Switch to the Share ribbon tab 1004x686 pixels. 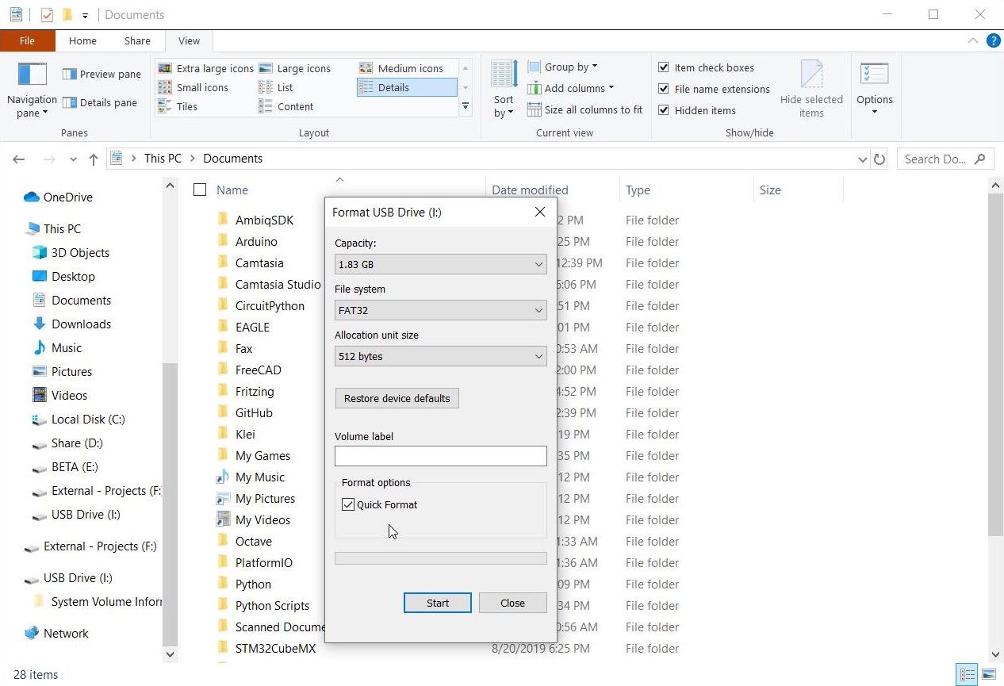point(137,41)
